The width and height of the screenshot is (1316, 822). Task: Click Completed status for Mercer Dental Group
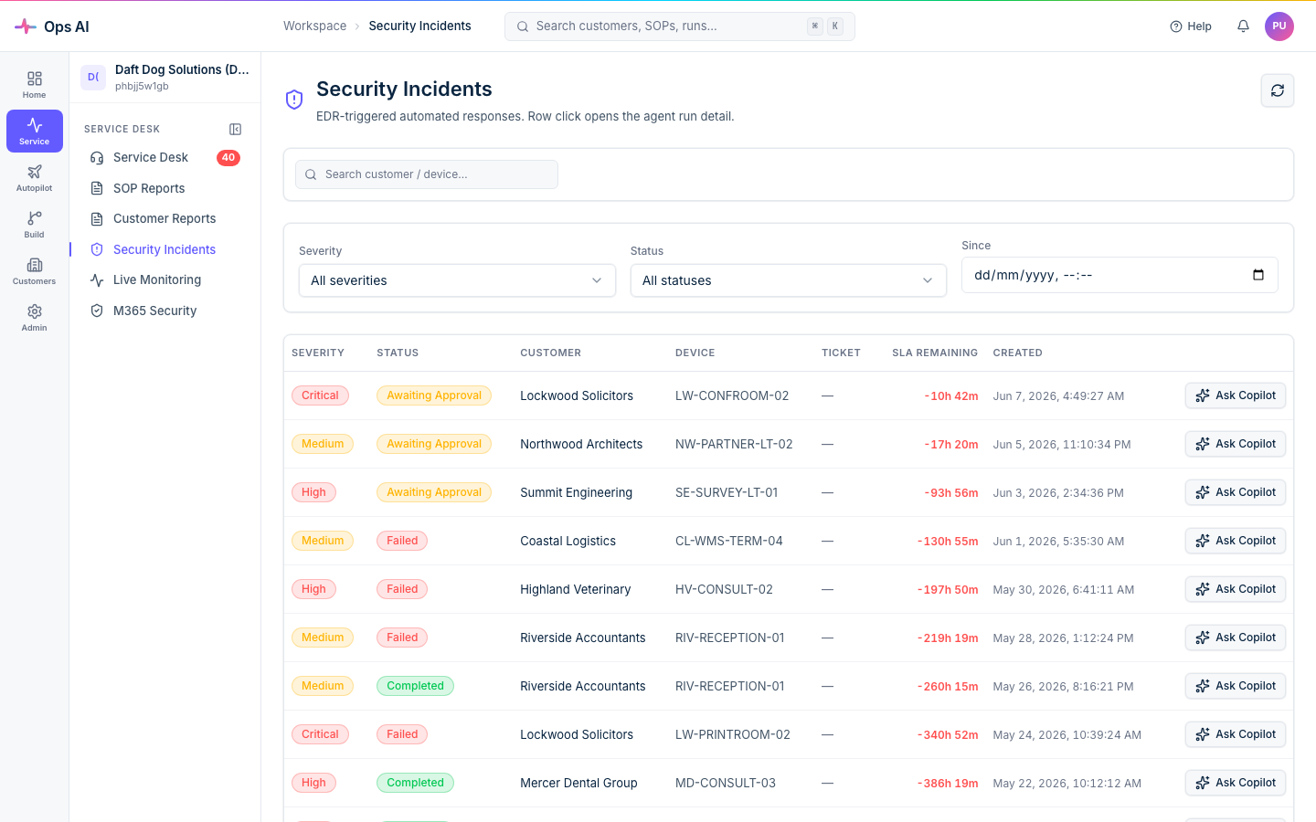[415, 783]
